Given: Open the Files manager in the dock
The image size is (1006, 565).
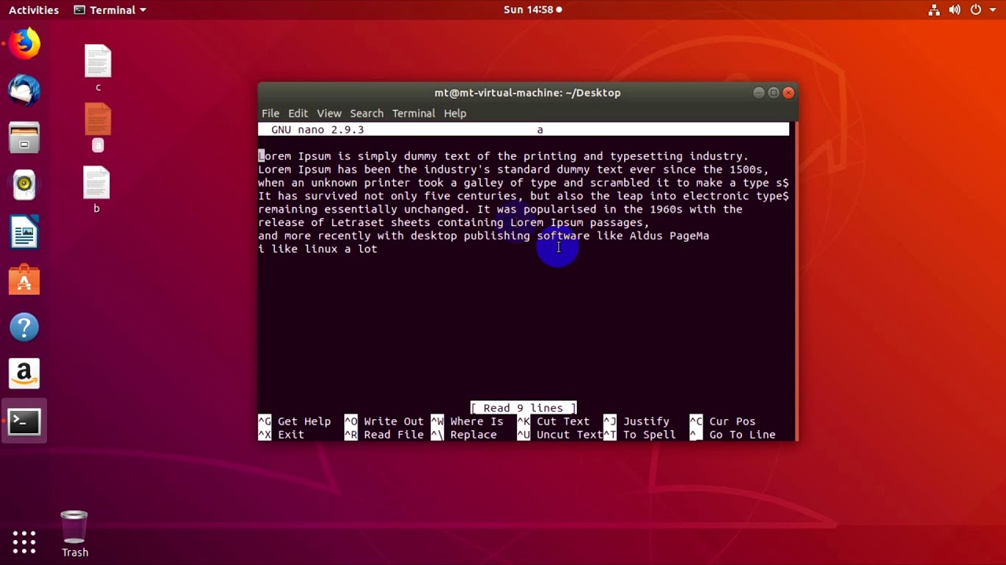Looking at the screenshot, I should pos(24,138).
